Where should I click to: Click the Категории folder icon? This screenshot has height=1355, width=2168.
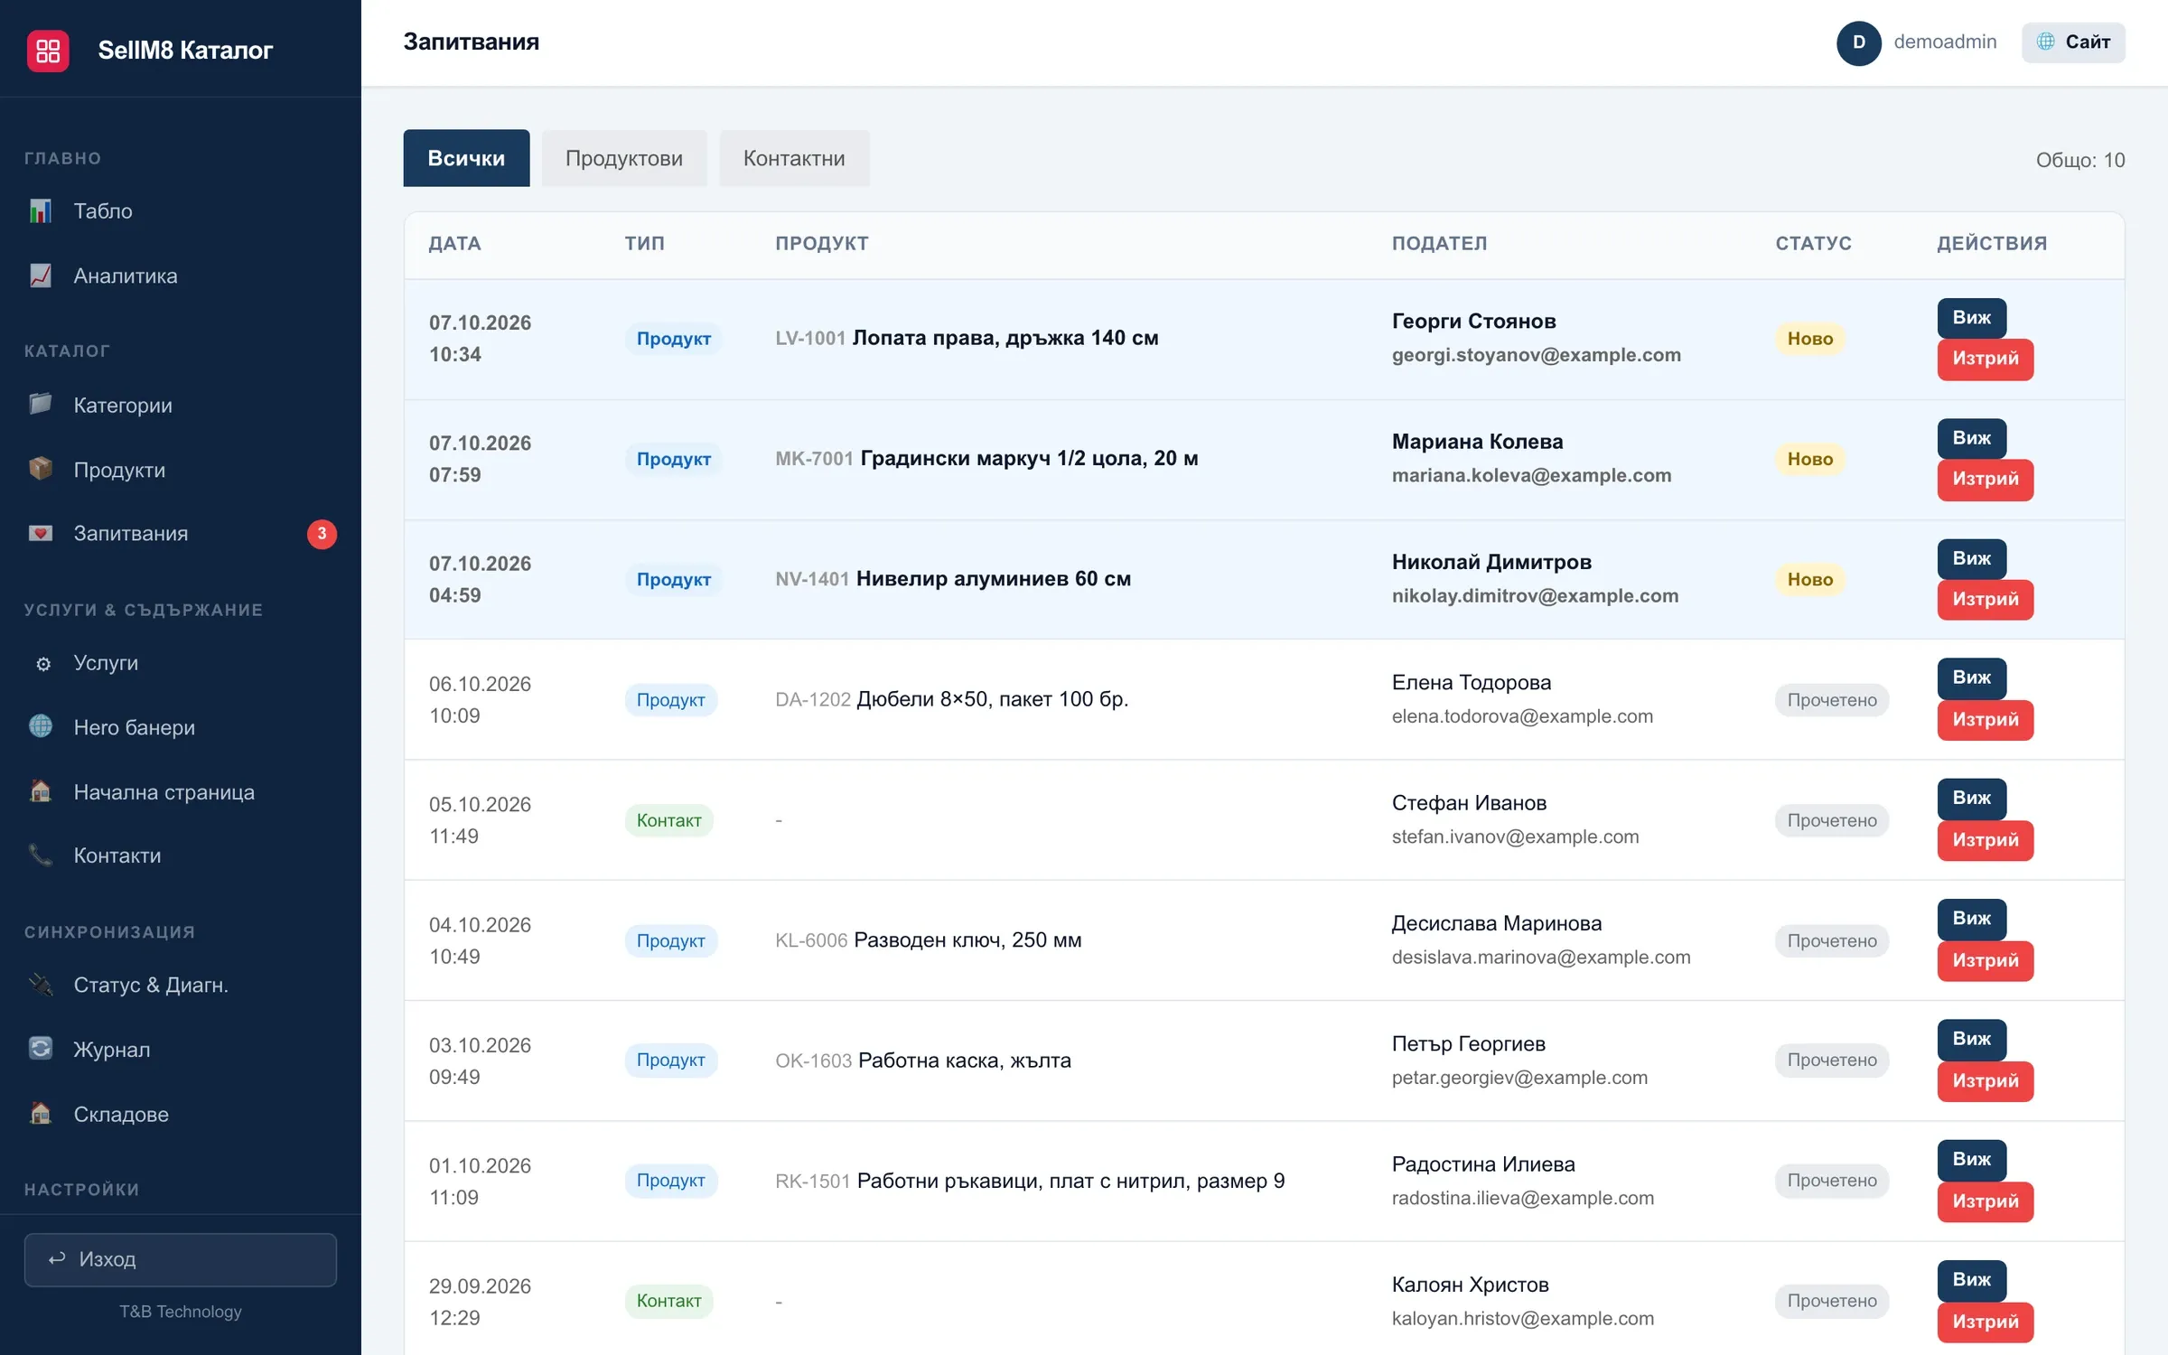tap(41, 404)
